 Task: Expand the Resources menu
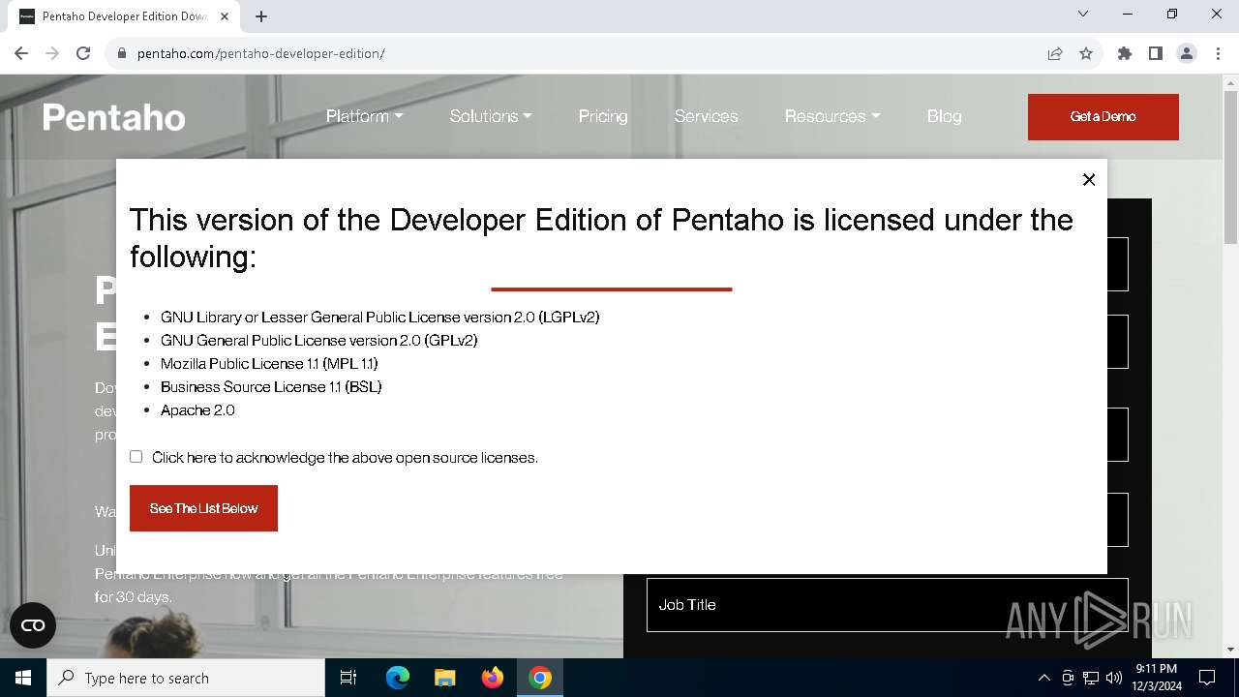coord(832,116)
